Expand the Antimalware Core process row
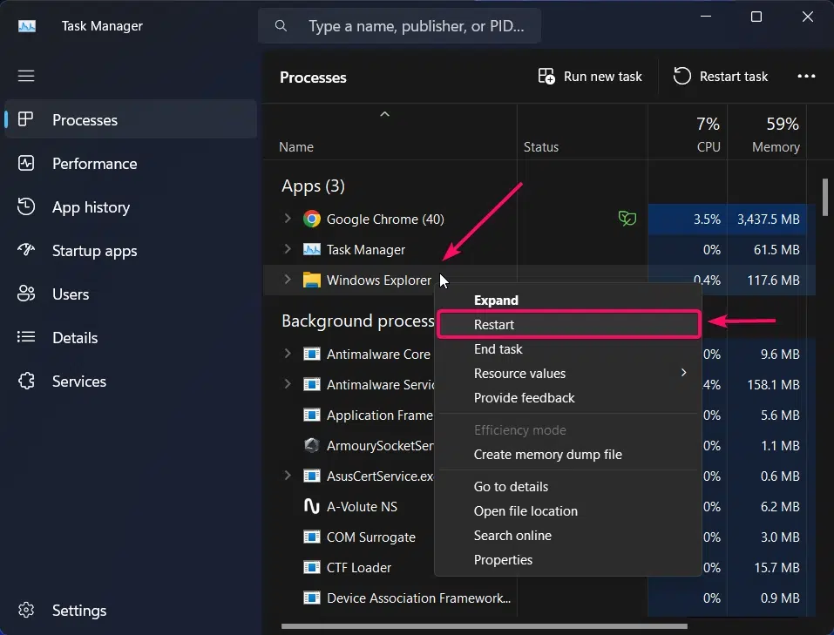The width and height of the screenshot is (834, 635). pos(288,353)
